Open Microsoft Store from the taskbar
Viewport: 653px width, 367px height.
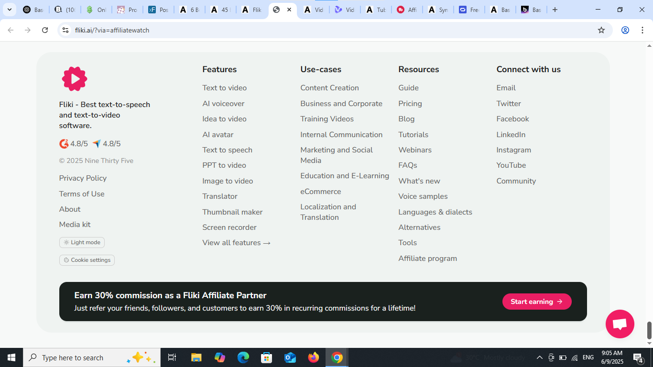coord(267,357)
